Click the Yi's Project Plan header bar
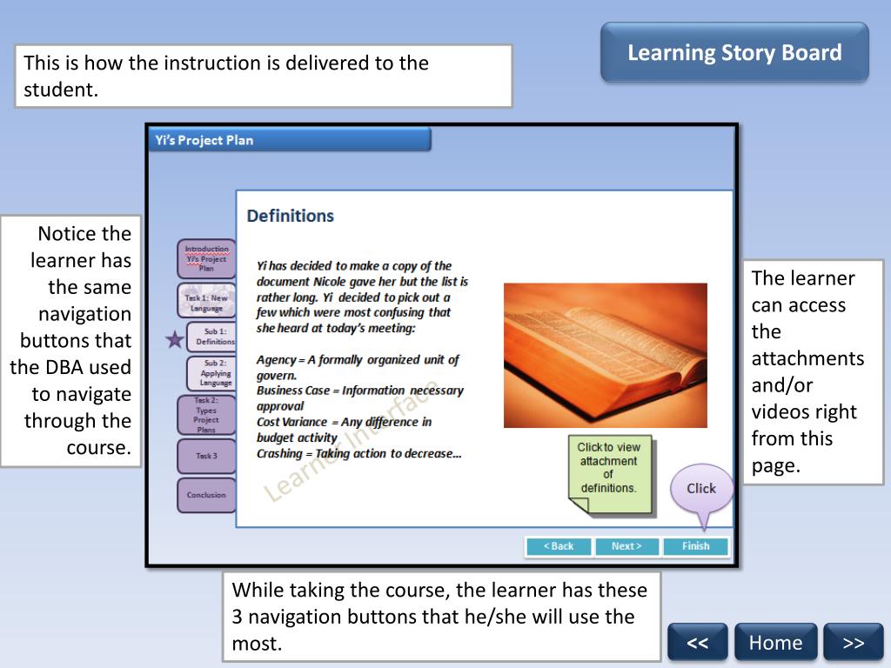The height and width of the screenshot is (668, 891). tap(290, 140)
